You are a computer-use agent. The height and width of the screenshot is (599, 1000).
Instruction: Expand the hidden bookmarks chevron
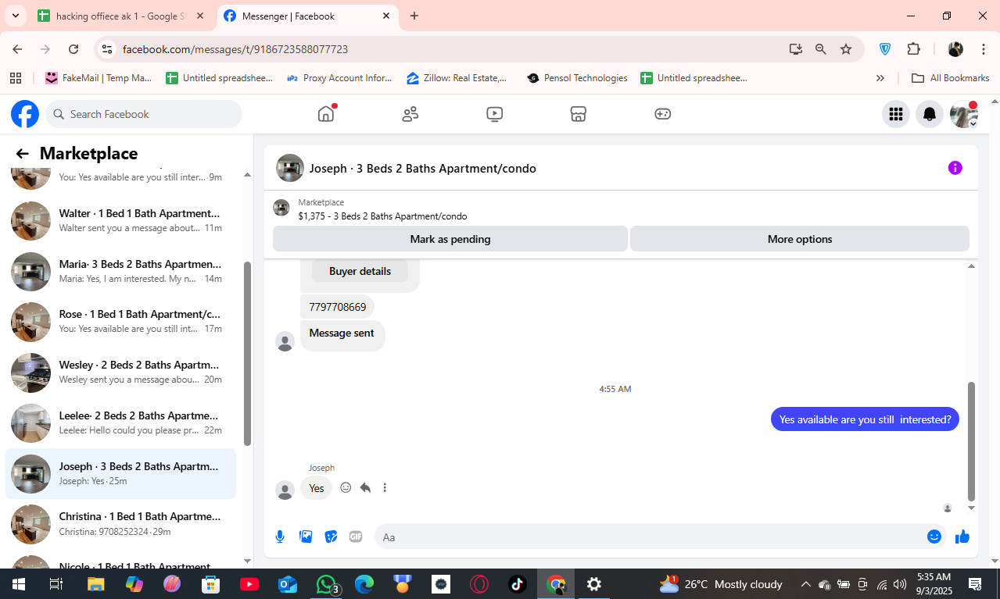[880, 78]
